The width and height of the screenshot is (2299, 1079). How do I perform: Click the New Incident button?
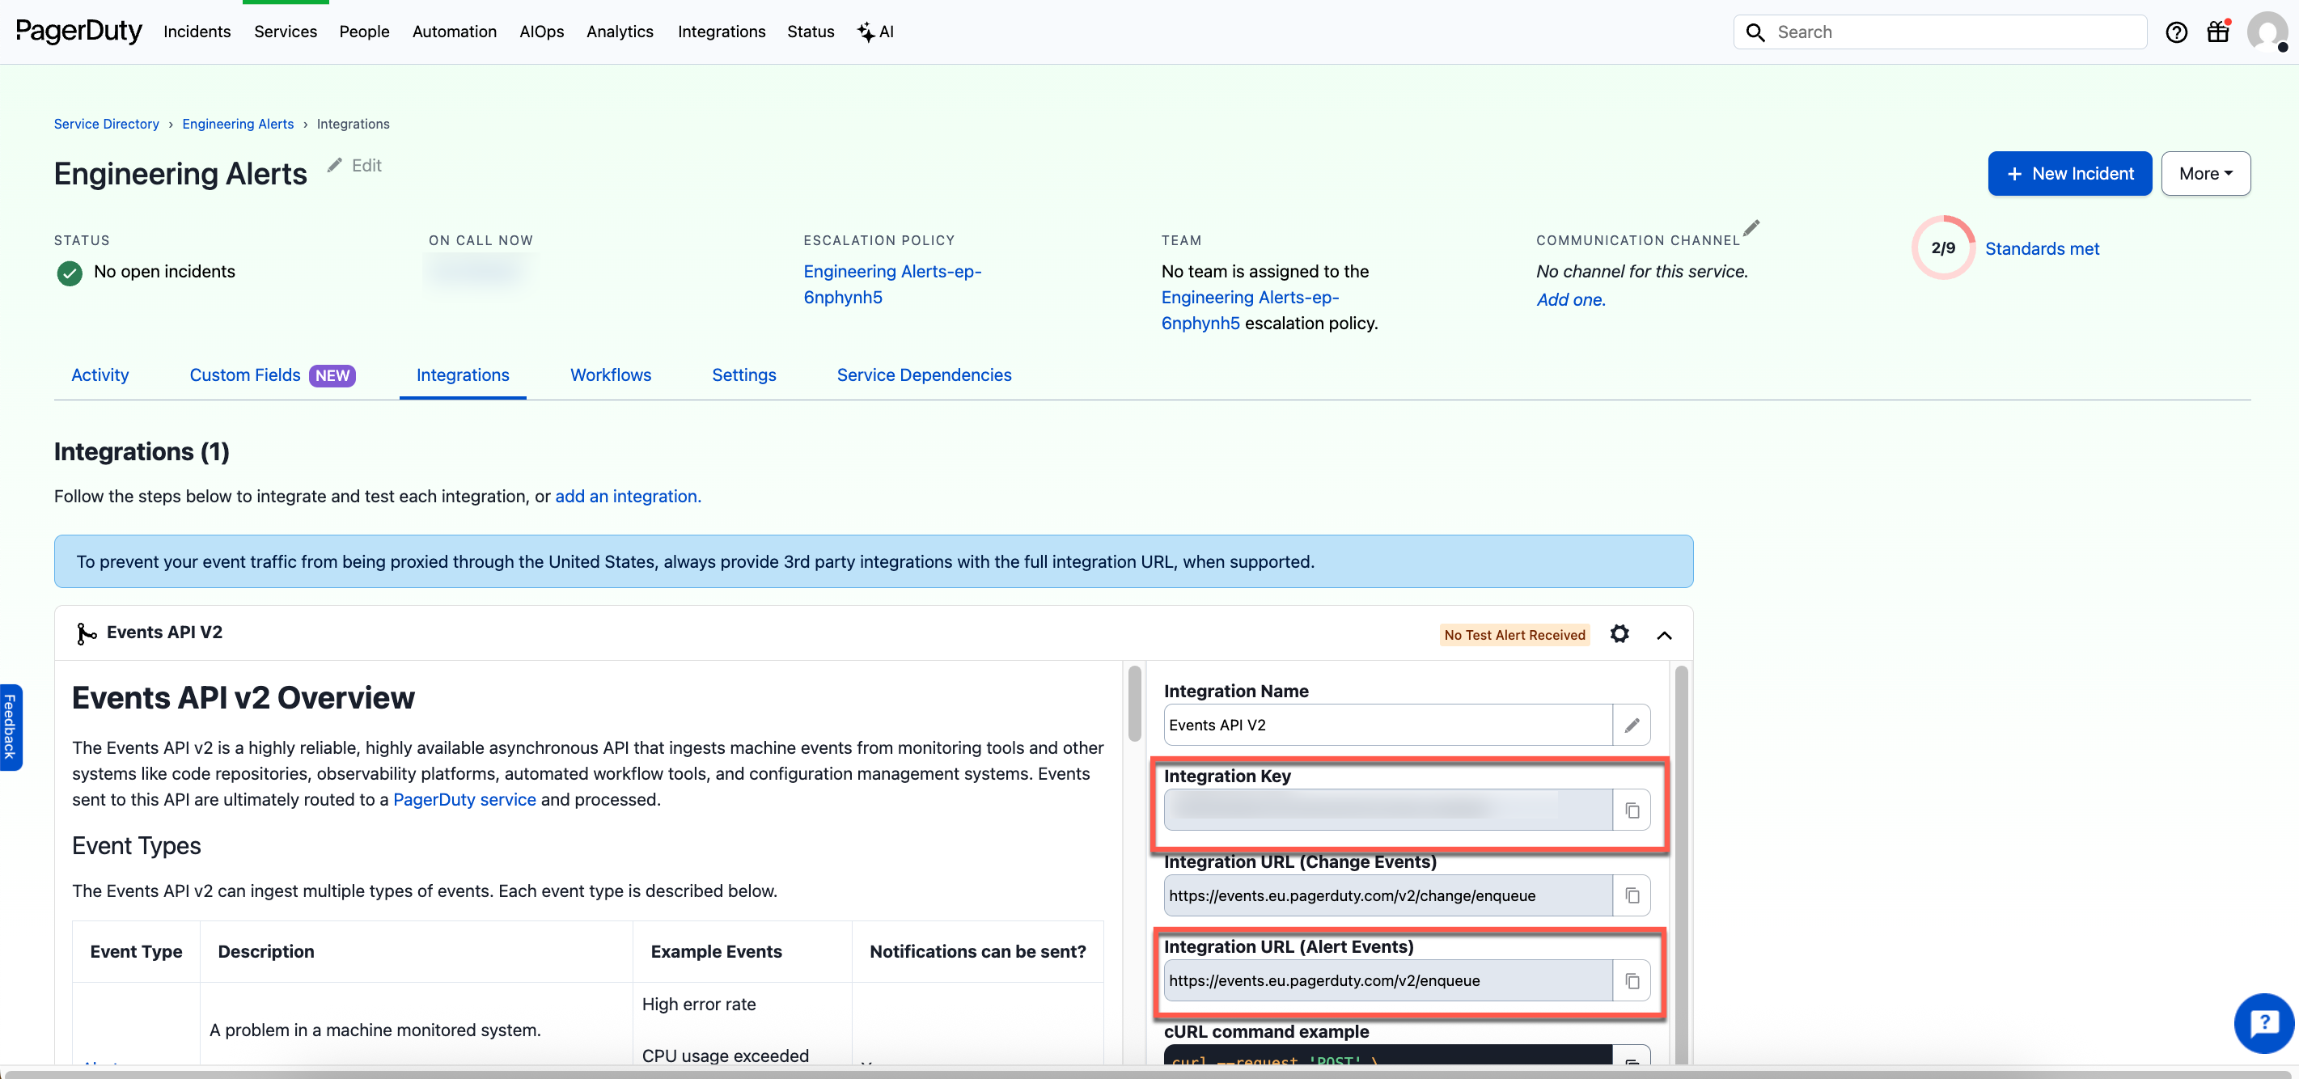pos(2069,173)
